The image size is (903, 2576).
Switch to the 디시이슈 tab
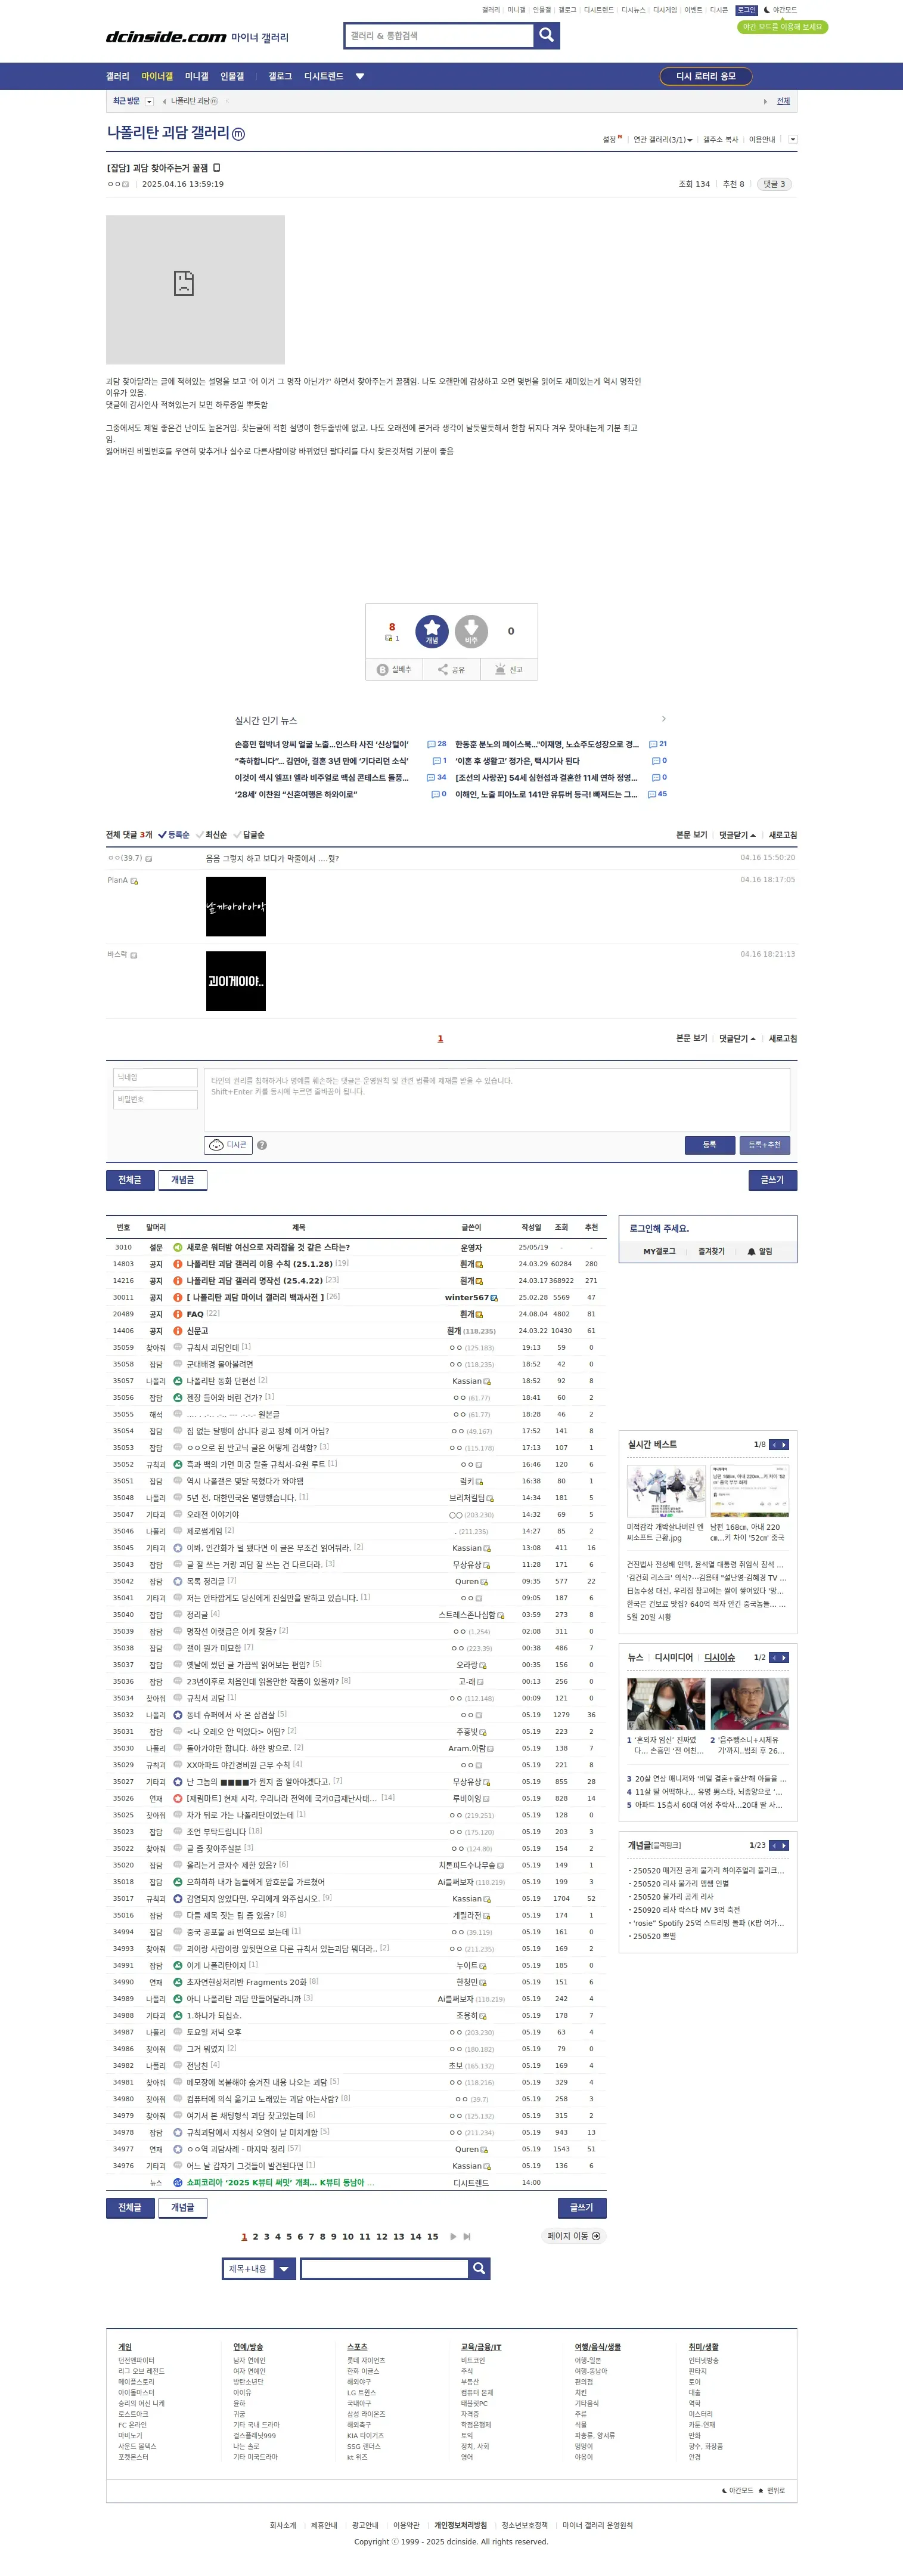tap(719, 1657)
